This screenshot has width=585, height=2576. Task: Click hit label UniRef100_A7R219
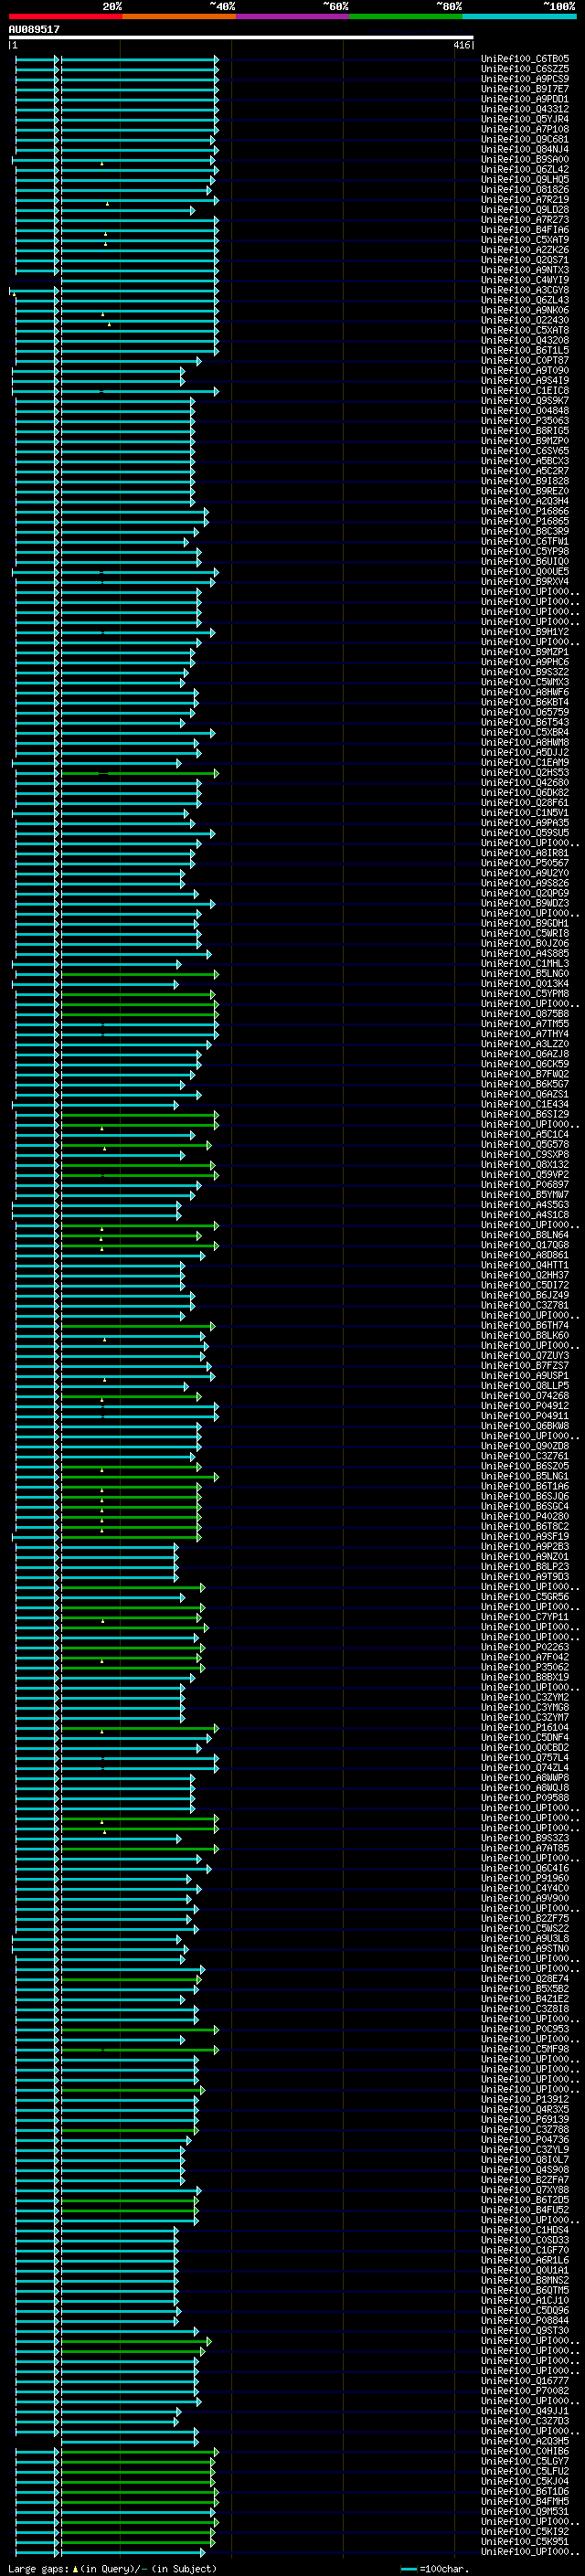pos(525,200)
